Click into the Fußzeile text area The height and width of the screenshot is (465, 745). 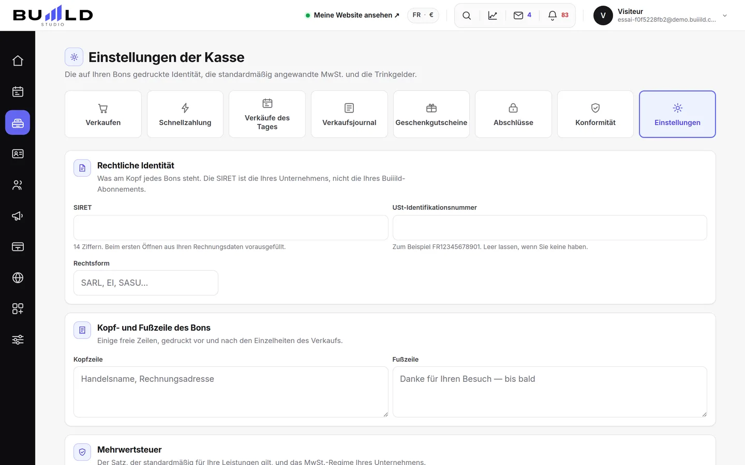click(549, 392)
